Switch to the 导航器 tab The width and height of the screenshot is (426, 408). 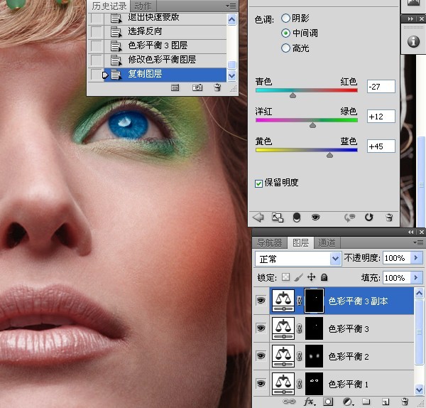[x=270, y=242]
